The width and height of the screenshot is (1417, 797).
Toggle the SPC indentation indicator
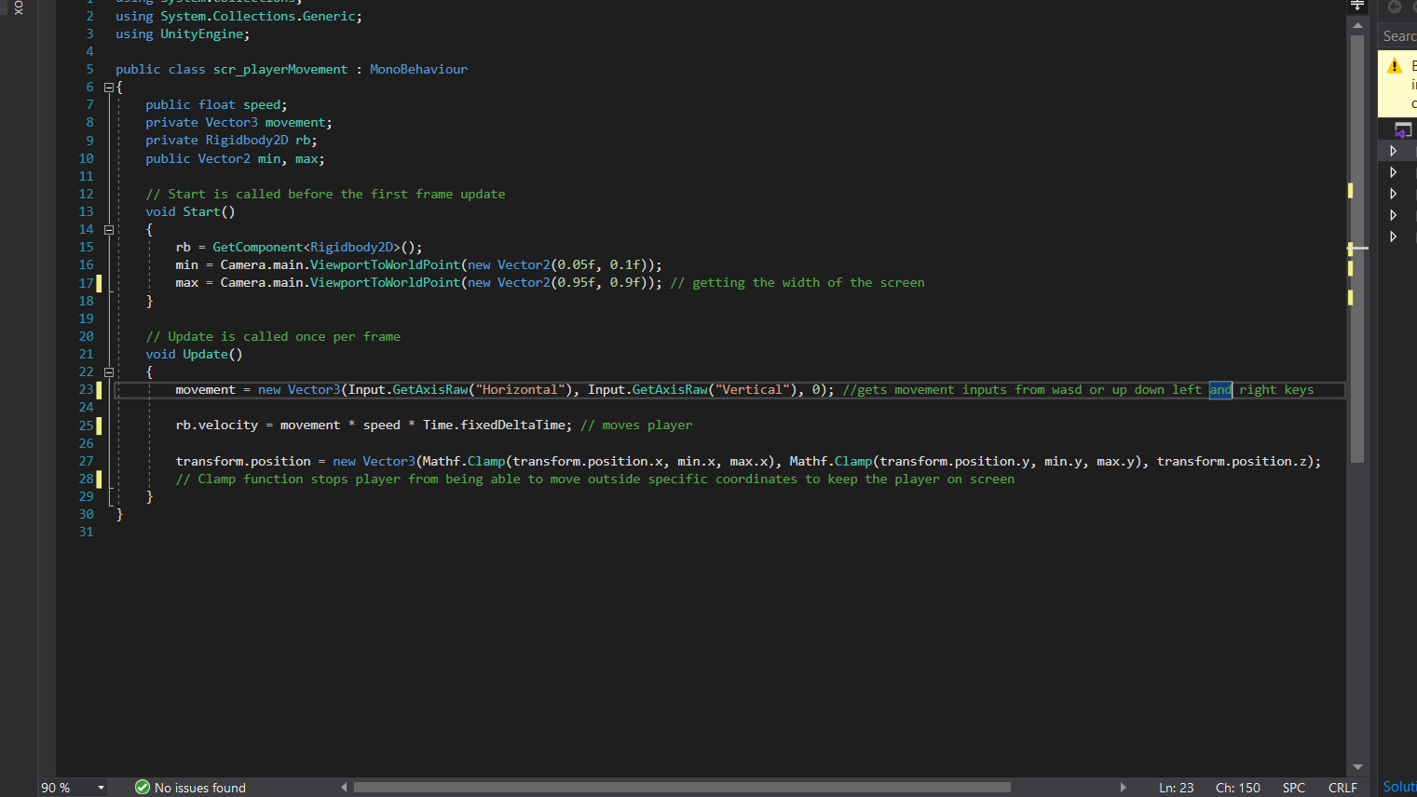tap(1293, 788)
